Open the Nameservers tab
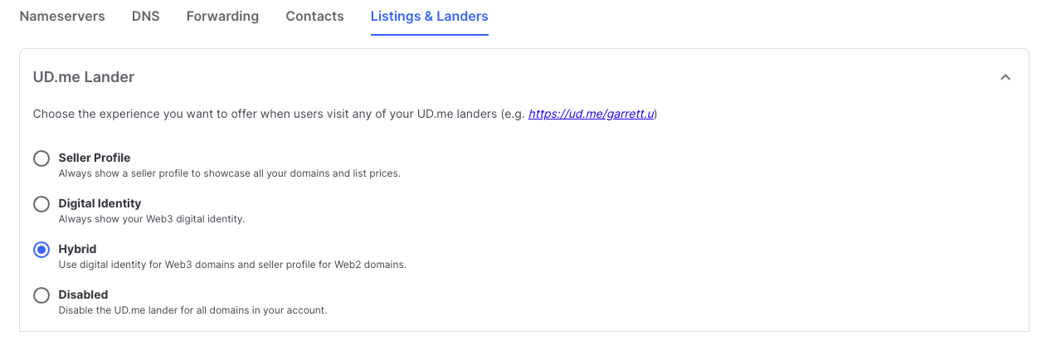 tap(62, 17)
